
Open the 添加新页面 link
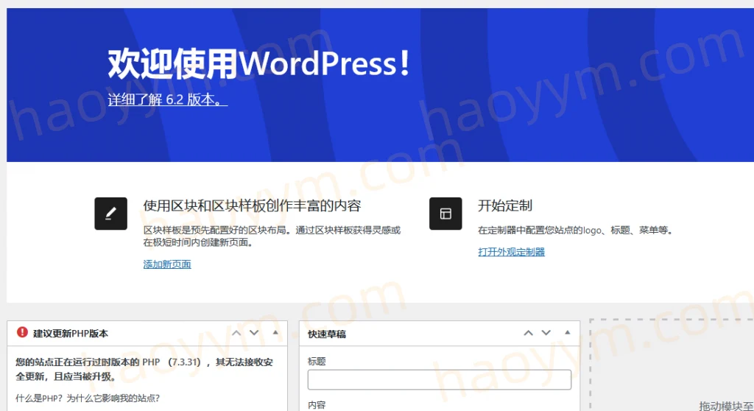[x=167, y=264]
